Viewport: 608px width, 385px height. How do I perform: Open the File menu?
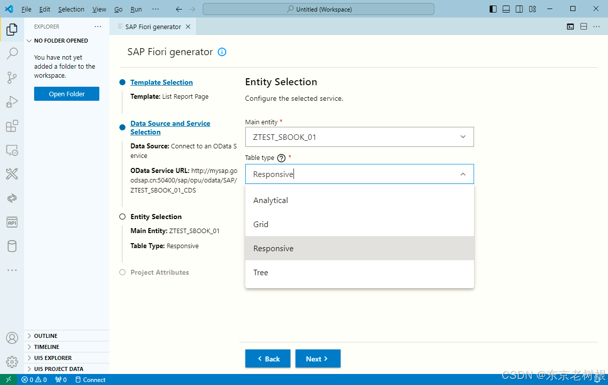tap(27, 9)
